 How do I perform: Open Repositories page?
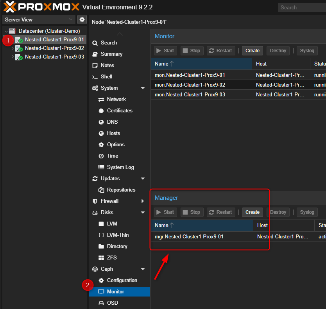(120, 190)
